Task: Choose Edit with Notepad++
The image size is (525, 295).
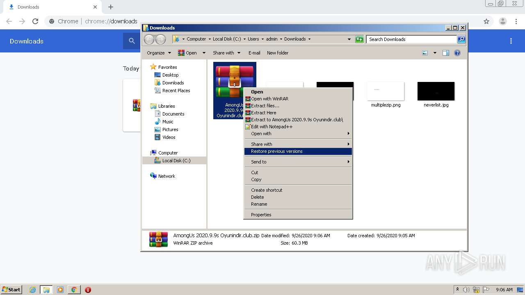Action: click(298, 127)
